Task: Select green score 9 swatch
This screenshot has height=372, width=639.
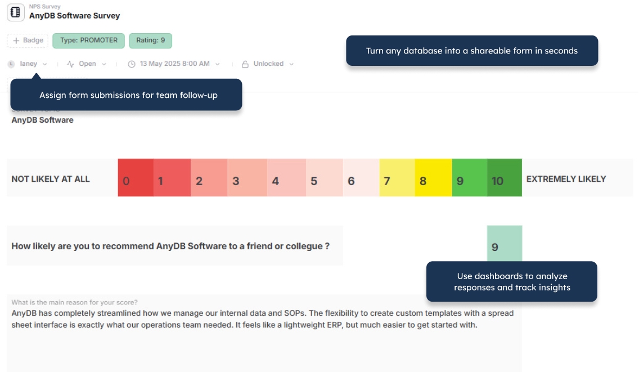Action: click(x=470, y=178)
